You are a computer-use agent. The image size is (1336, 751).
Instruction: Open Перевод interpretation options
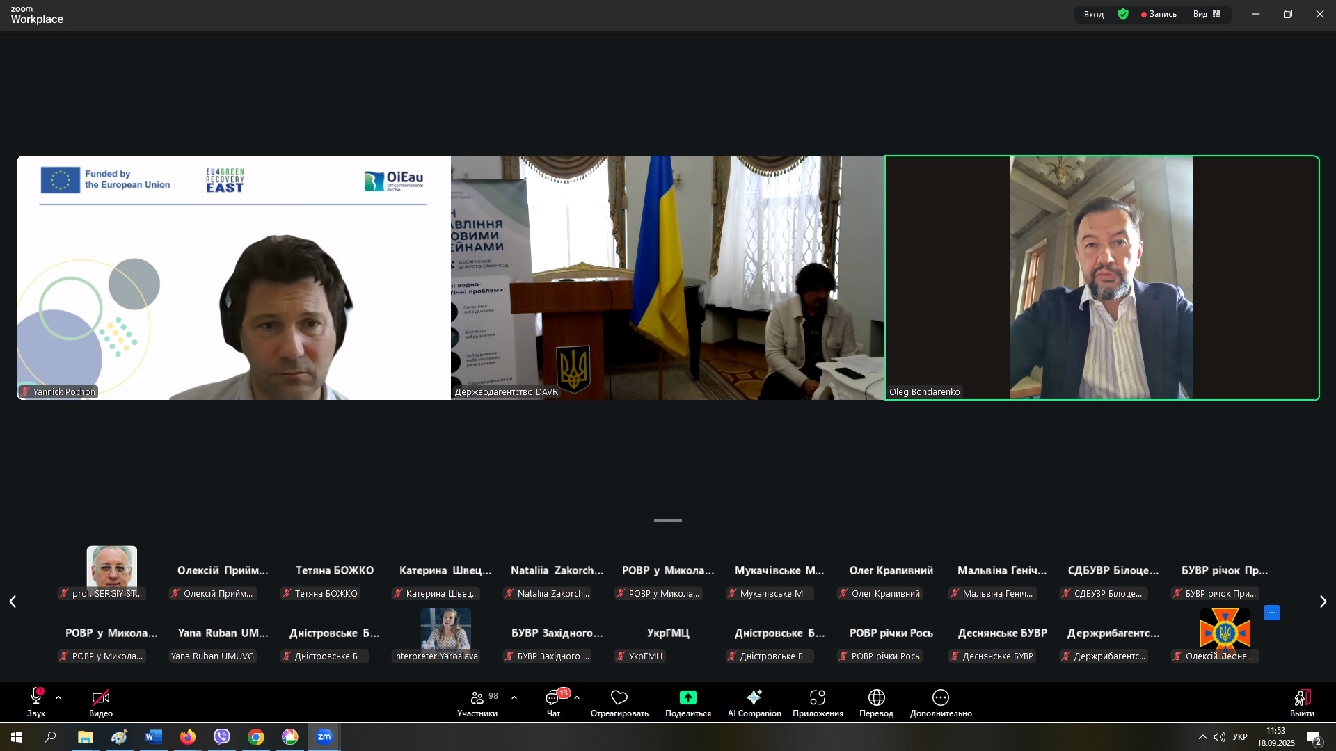point(876,702)
